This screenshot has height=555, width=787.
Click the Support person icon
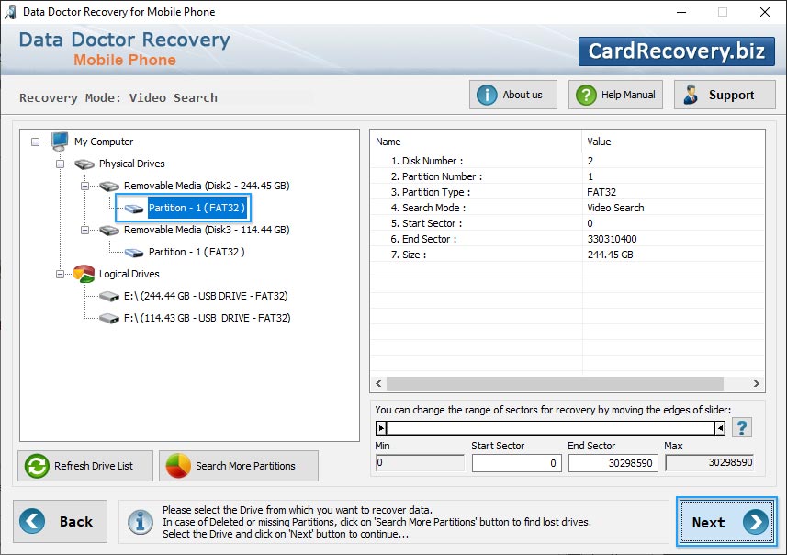(x=691, y=95)
